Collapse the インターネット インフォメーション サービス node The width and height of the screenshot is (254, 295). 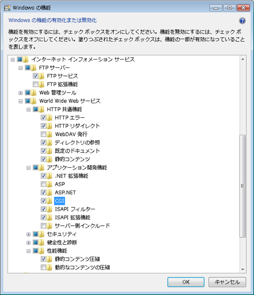13,60
